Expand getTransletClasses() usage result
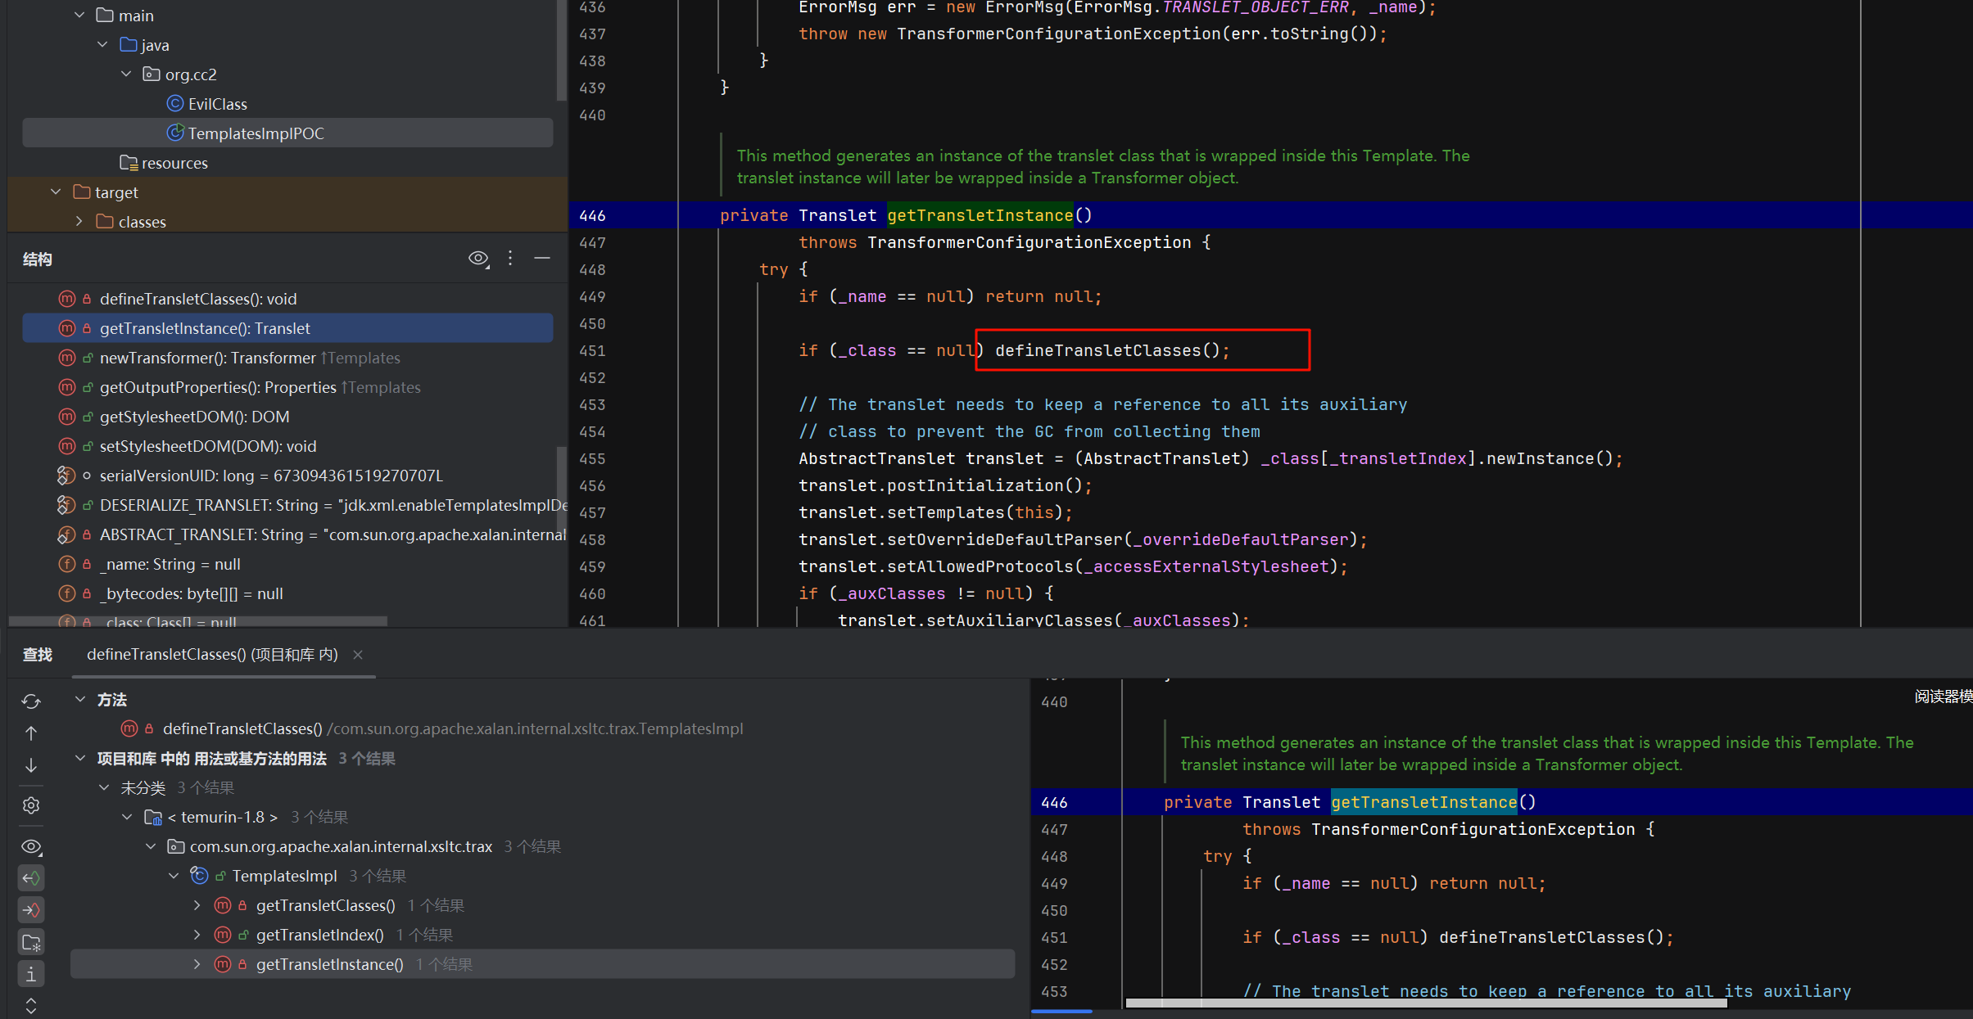 tap(197, 905)
